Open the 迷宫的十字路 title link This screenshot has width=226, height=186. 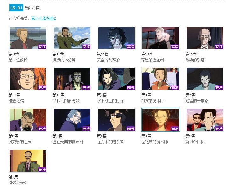(197, 101)
